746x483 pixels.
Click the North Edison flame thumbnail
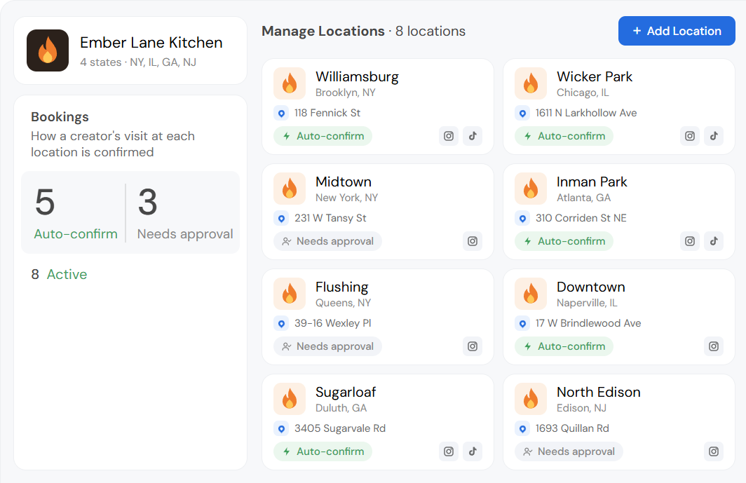pos(531,399)
